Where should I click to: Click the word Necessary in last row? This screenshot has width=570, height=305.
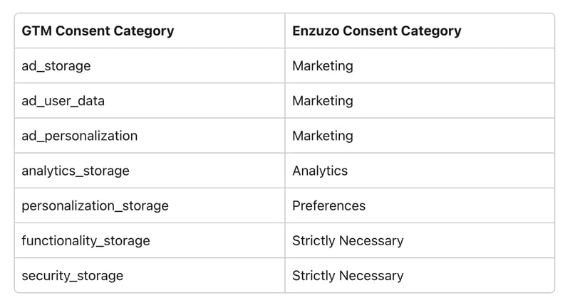tap(370, 275)
